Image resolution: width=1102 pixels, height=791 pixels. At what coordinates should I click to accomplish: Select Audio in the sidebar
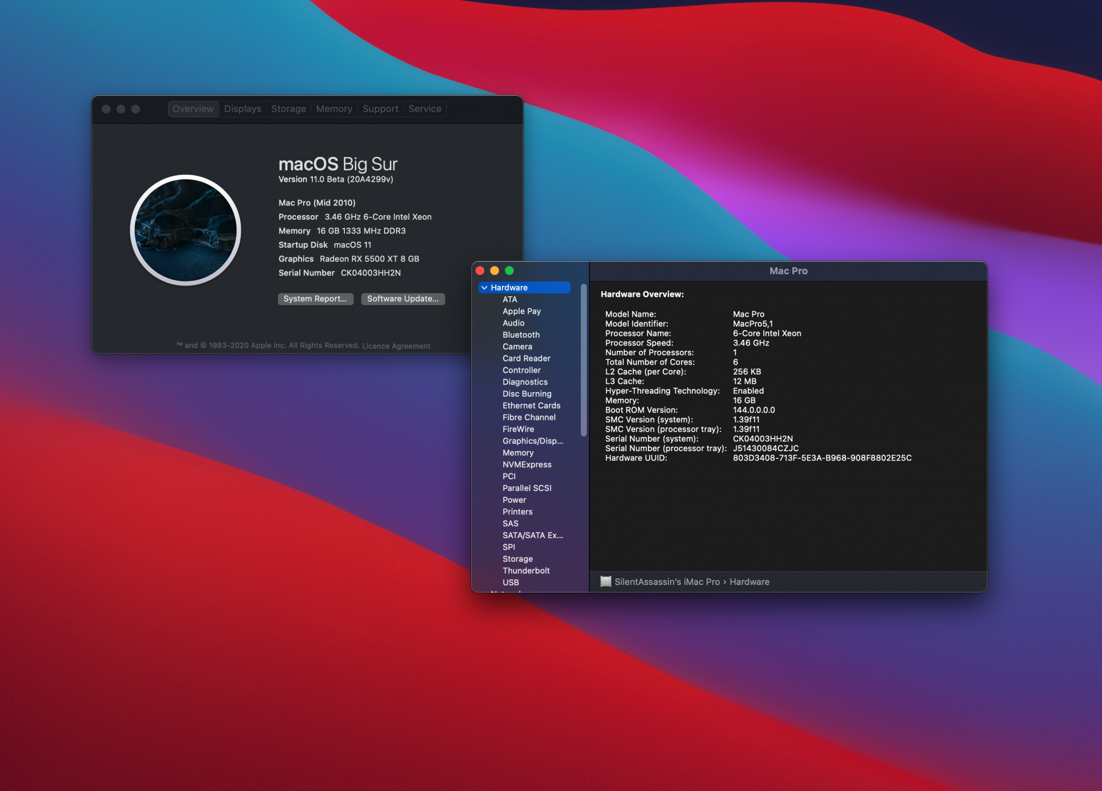514,323
